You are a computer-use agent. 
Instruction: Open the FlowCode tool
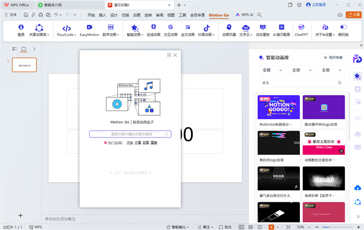tap(66, 31)
